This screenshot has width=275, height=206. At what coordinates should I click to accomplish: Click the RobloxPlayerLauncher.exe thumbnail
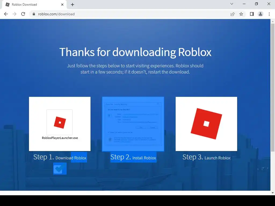tap(60, 124)
